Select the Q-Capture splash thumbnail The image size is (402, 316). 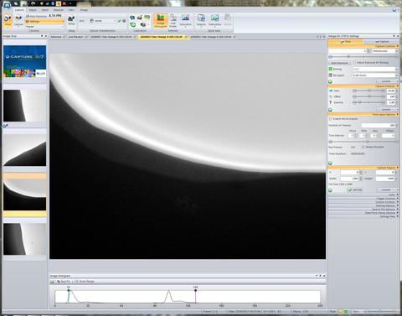(x=24, y=62)
